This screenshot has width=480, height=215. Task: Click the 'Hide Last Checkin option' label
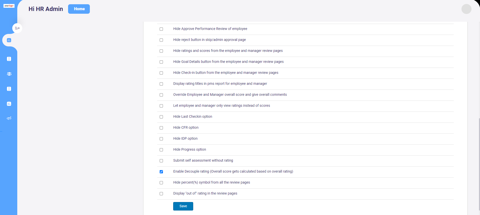pyautogui.click(x=193, y=117)
